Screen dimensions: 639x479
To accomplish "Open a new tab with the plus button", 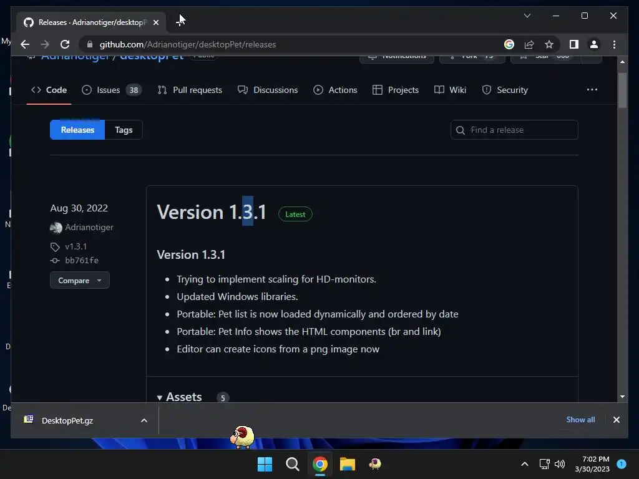I will 180,22.
